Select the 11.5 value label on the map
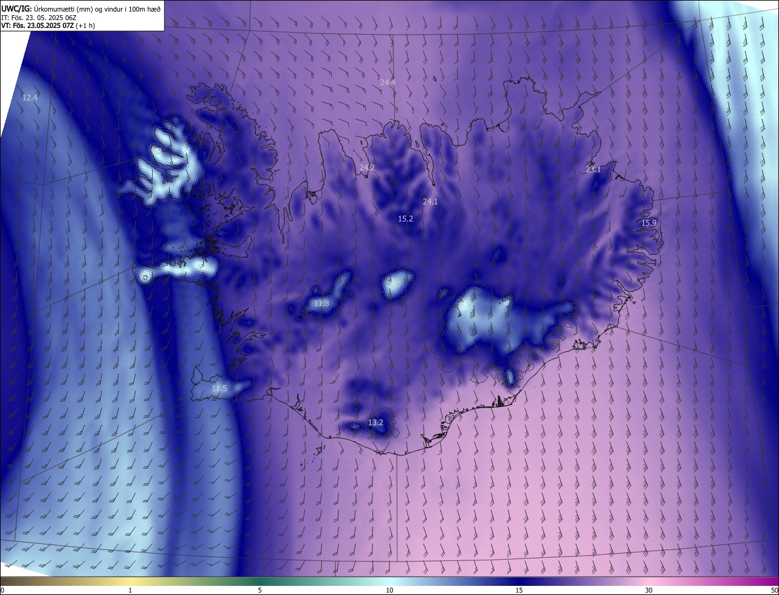Viewport: 779px width, 595px height. 219,388
